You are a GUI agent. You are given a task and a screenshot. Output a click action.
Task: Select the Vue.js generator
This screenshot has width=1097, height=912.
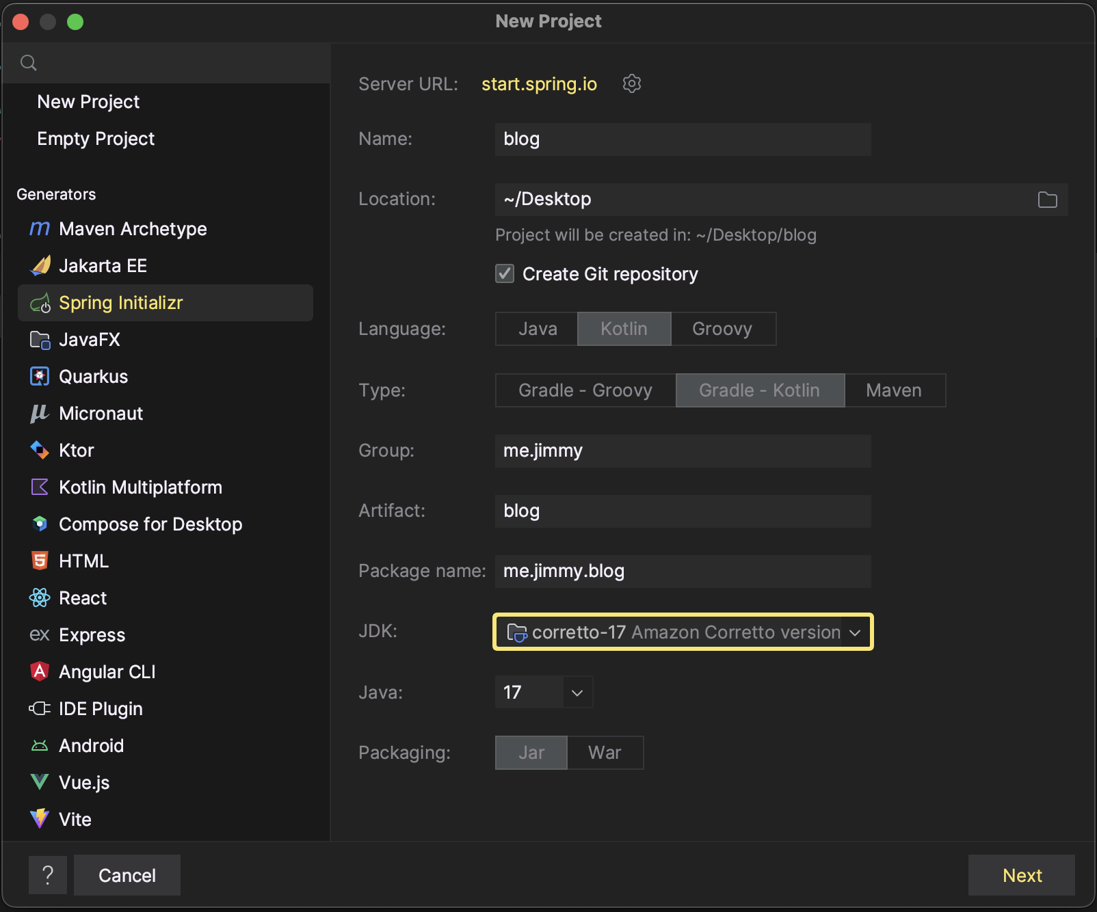tap(166, 783)
